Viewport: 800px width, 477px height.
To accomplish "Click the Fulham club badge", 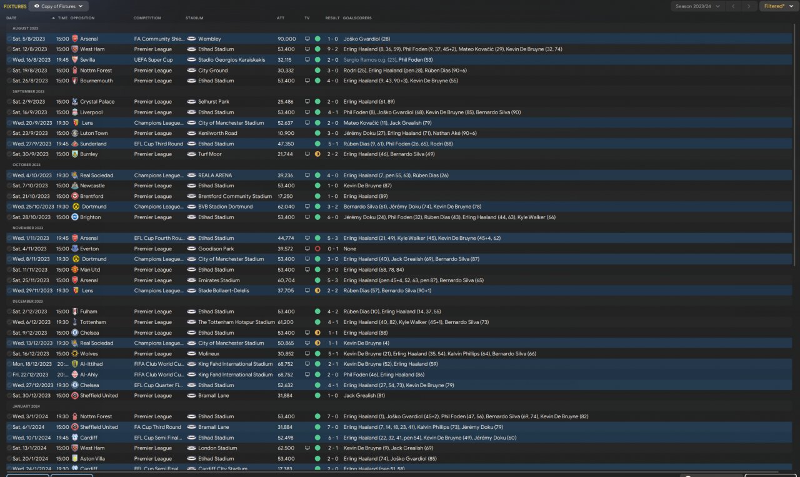I will [75, 312].
